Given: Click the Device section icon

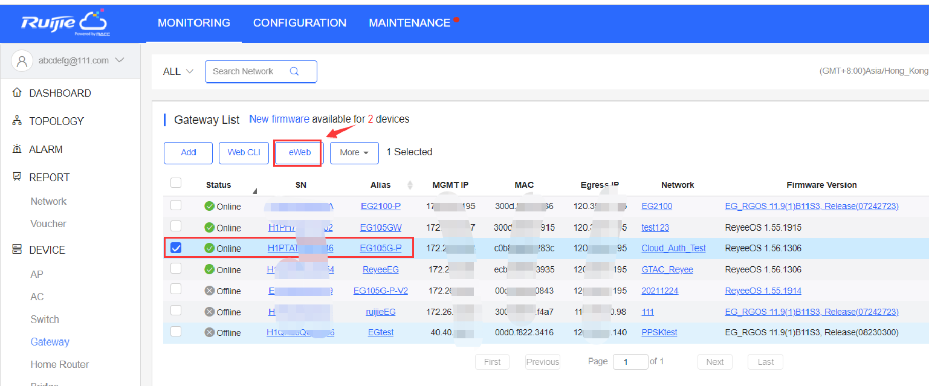Looking at the screenshot, I should 17,249.
